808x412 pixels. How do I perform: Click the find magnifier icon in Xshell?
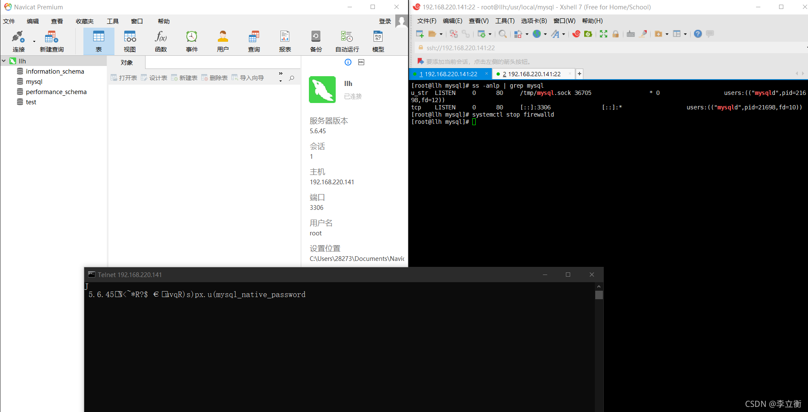503,34
